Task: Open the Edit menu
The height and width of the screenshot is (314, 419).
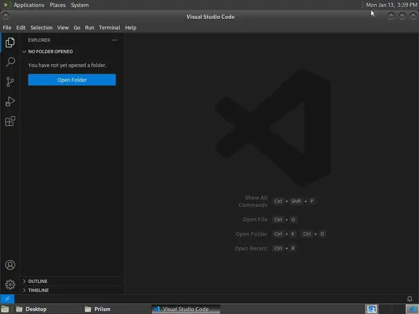Action: tap(21, 27)
